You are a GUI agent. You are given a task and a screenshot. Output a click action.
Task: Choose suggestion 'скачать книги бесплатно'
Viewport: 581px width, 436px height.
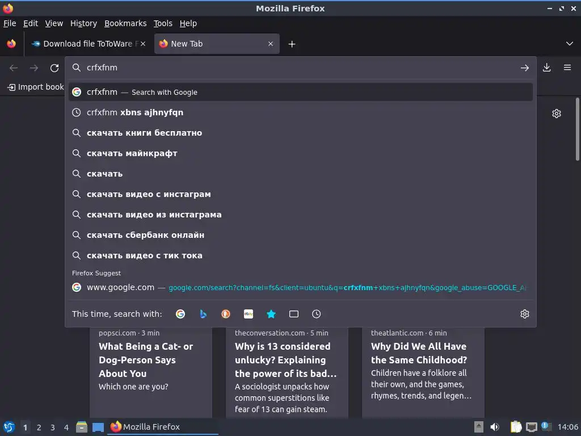pyautogui.click(x=301, y=133)
